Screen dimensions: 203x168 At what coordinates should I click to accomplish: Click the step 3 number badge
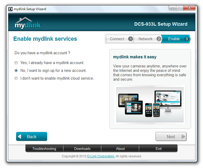[x=186, y=39]
